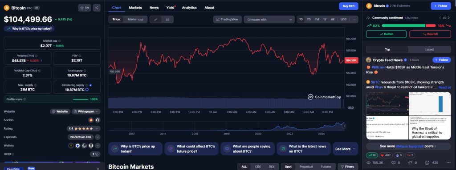Image resolution: width=456 pixels, height=170 pixels.
Task: Select the line chart type icon
Action: point(155,20)
